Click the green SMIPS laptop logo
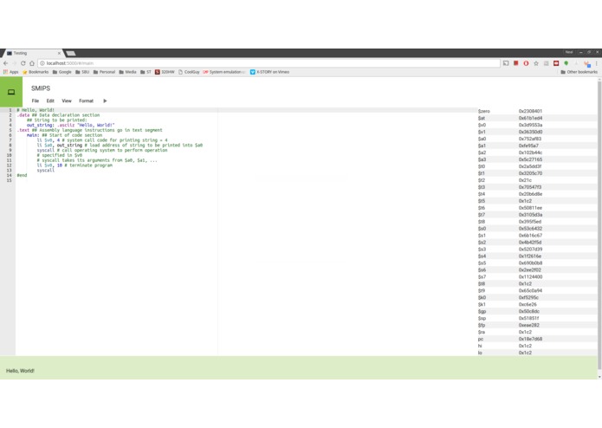Image resolution: width=602 pixels, height=428 pixels. pos(11,92)
